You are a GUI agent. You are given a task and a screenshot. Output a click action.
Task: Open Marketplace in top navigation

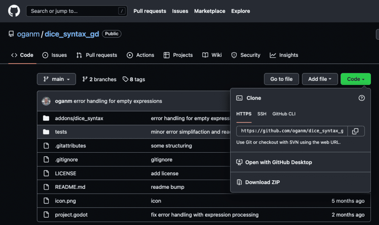[x=209, y=11]
